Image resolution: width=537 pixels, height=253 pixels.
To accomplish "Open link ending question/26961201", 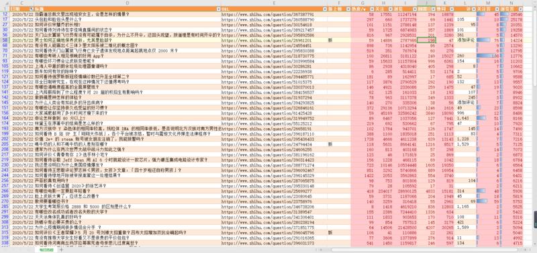I will (266, 40).
